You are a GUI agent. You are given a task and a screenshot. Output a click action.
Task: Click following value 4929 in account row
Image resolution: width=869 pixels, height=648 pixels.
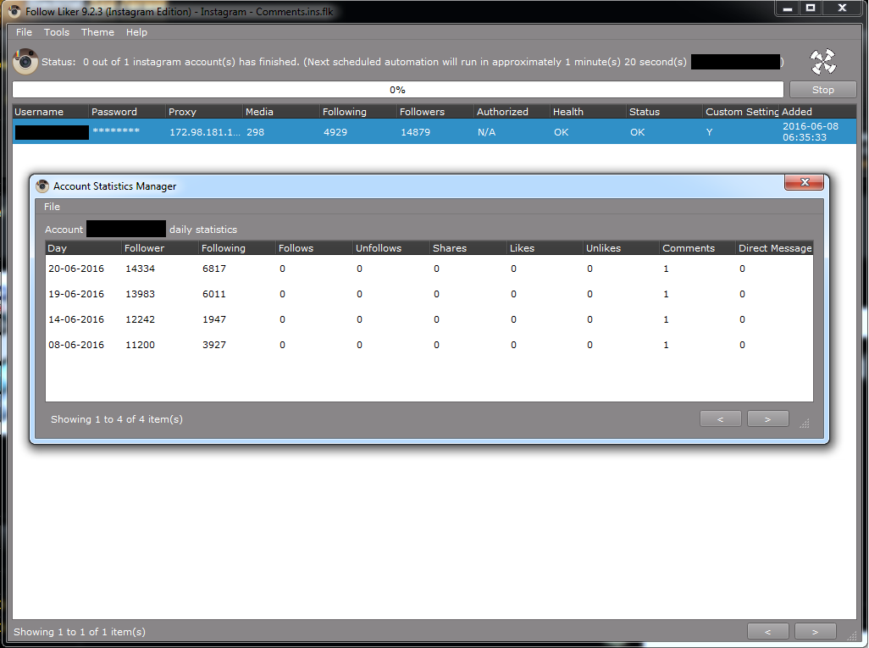point(335,132)
